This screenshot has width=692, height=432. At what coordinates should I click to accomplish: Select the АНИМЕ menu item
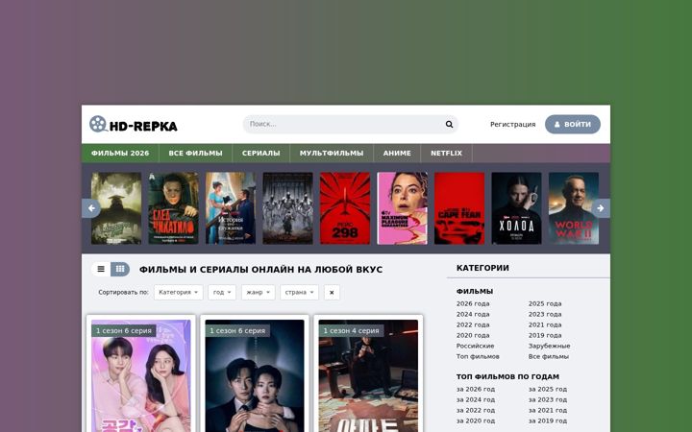(397, 153)
